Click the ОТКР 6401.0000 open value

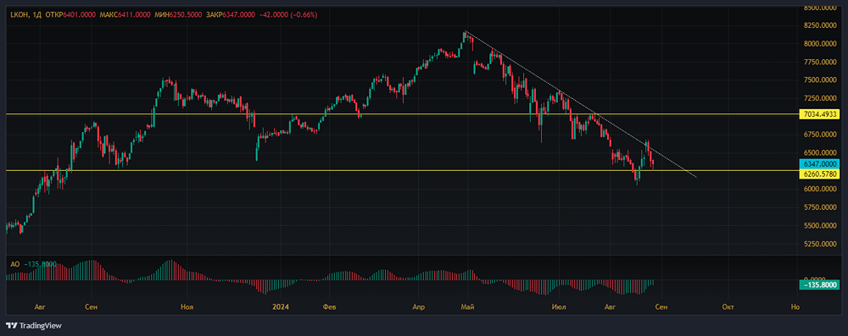pos(71,15)
